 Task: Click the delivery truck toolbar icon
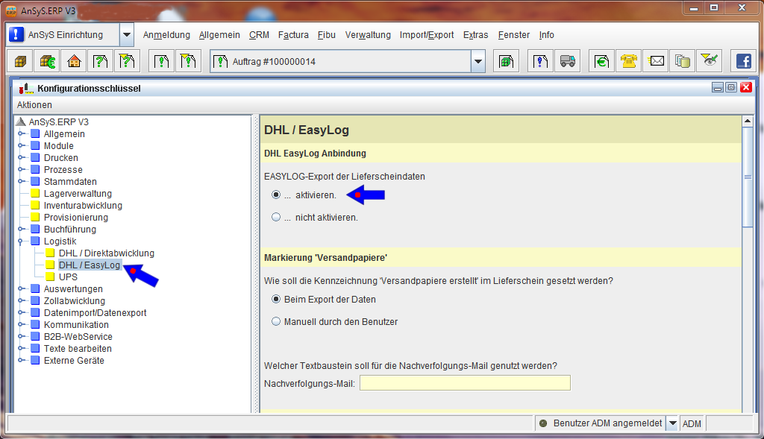tap(568, 61)
